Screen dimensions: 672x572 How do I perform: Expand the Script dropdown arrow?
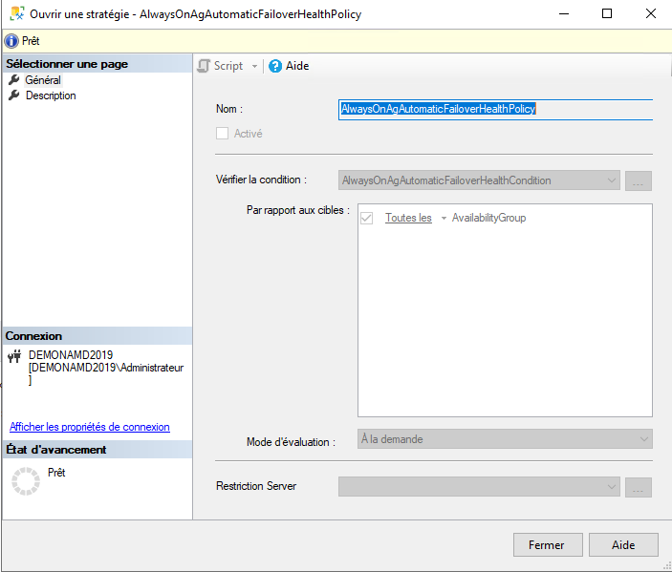click(254, 66)
